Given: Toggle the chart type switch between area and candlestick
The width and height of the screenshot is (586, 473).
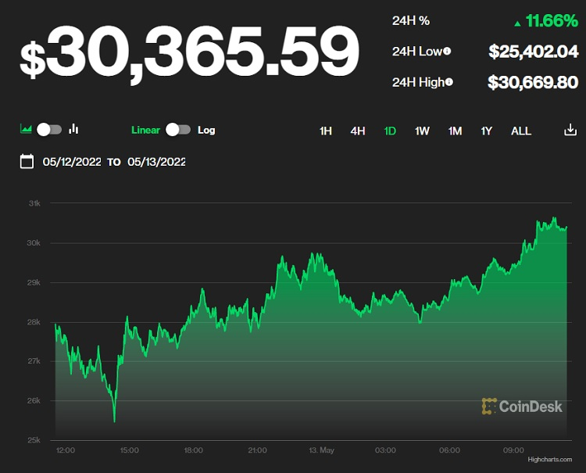Looking at the screenshot, I should [49, 130].
